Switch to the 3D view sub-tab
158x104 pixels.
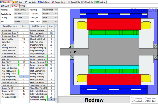click(x=23, y=6)
